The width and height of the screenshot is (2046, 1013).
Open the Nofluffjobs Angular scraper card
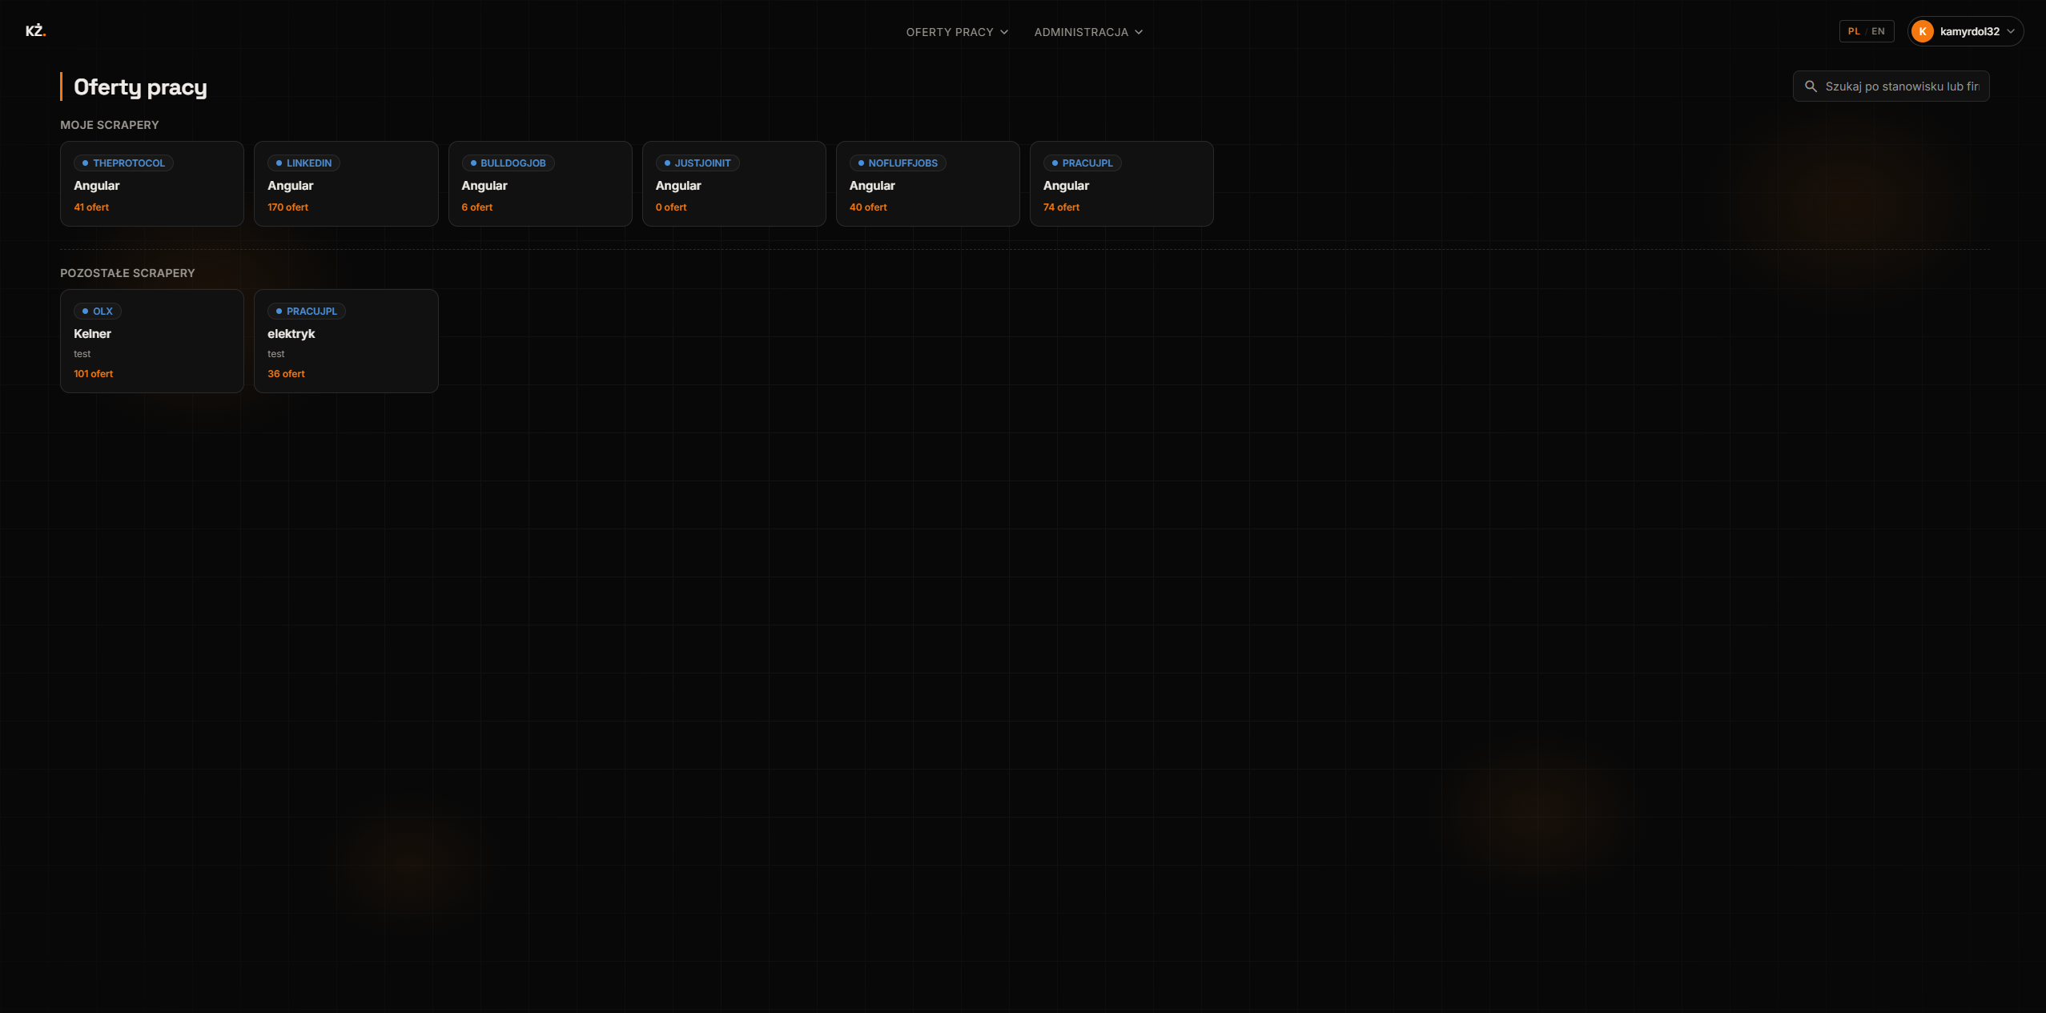click(927, 184)
